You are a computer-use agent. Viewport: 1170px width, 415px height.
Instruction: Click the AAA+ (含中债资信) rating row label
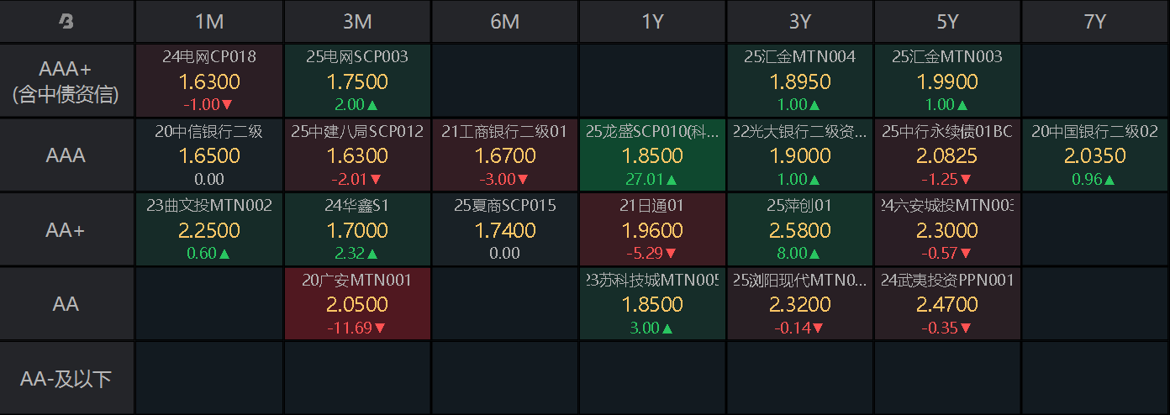point(66,81)
